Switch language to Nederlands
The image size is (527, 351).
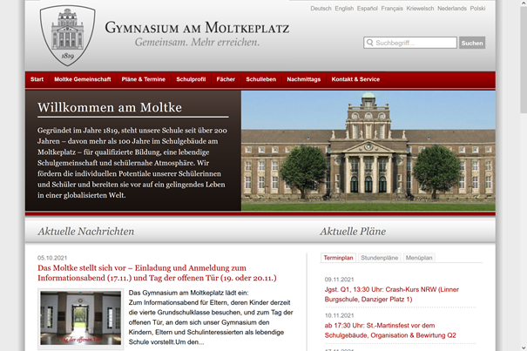coord(452,9)
